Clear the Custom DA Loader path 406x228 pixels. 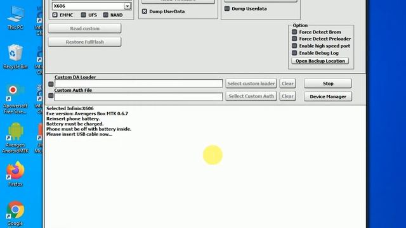(287, 84)
